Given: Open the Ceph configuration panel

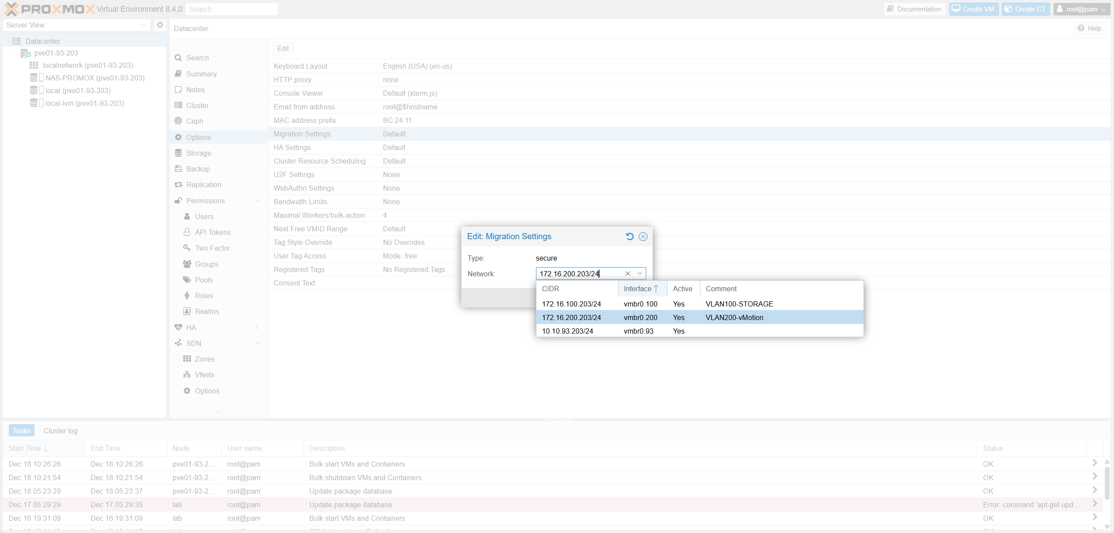Looking at the screenshot, I should [x=194, y=121].
